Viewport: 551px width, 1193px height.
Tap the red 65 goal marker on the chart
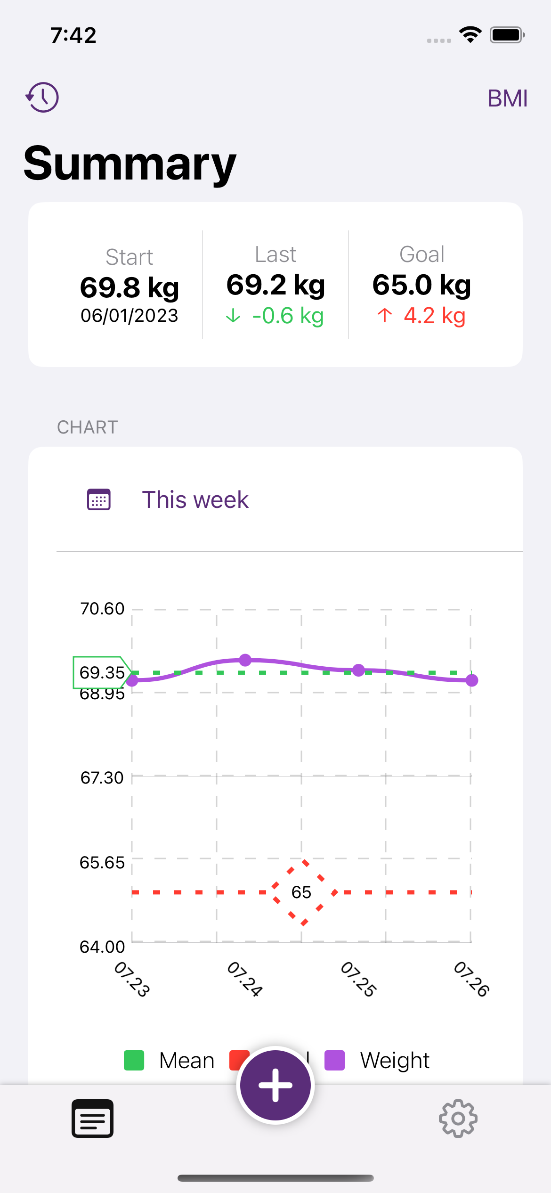[x=302, y=891]
